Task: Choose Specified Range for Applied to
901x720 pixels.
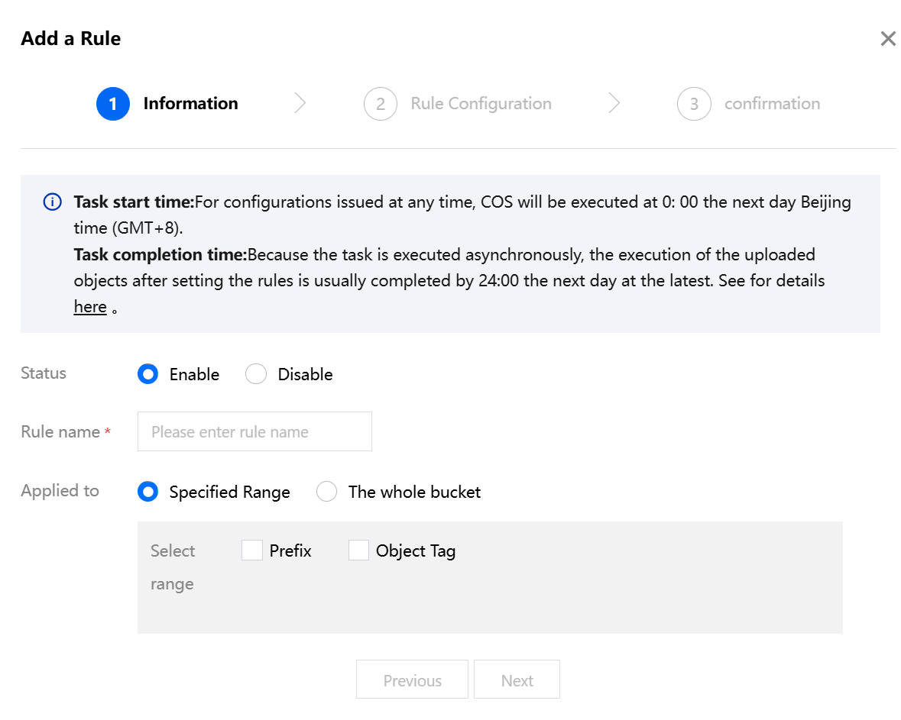Action: pyautogui.click(x=148, y=492)
